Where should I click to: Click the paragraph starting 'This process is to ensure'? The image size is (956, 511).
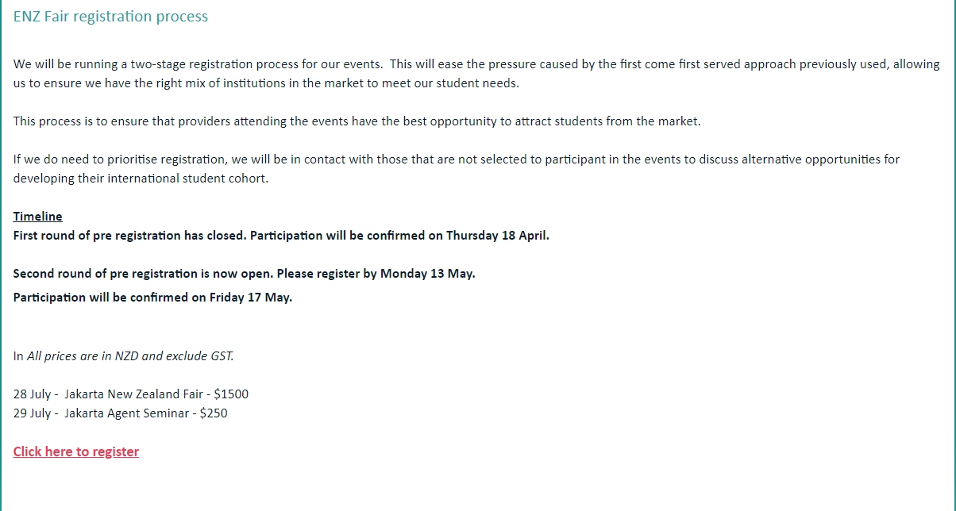point(357,121)
